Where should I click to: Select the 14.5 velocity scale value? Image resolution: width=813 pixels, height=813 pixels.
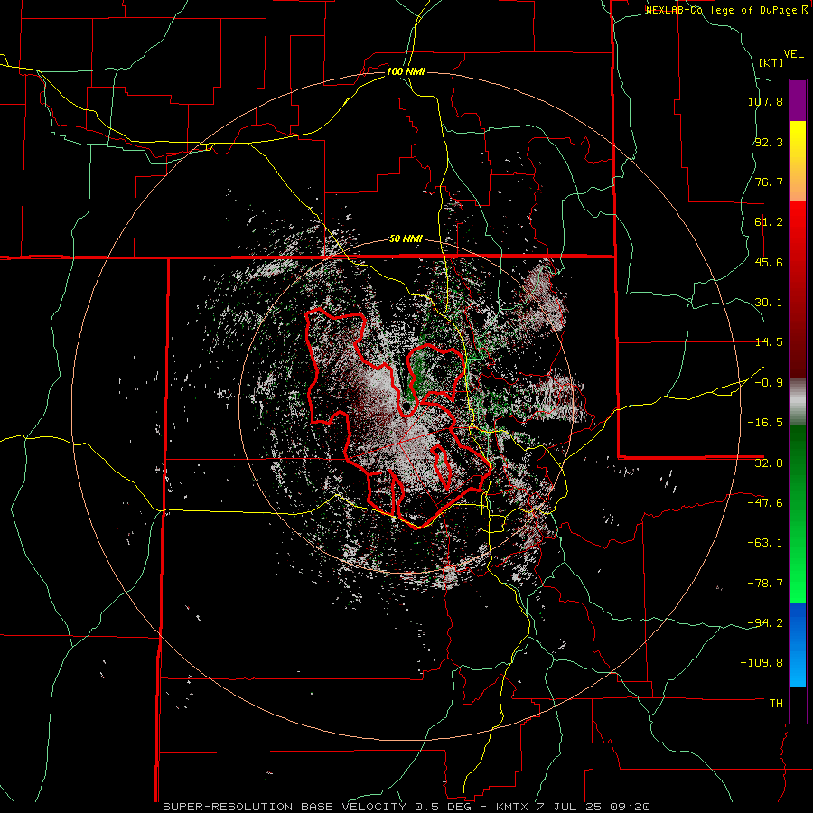(769, 342)
